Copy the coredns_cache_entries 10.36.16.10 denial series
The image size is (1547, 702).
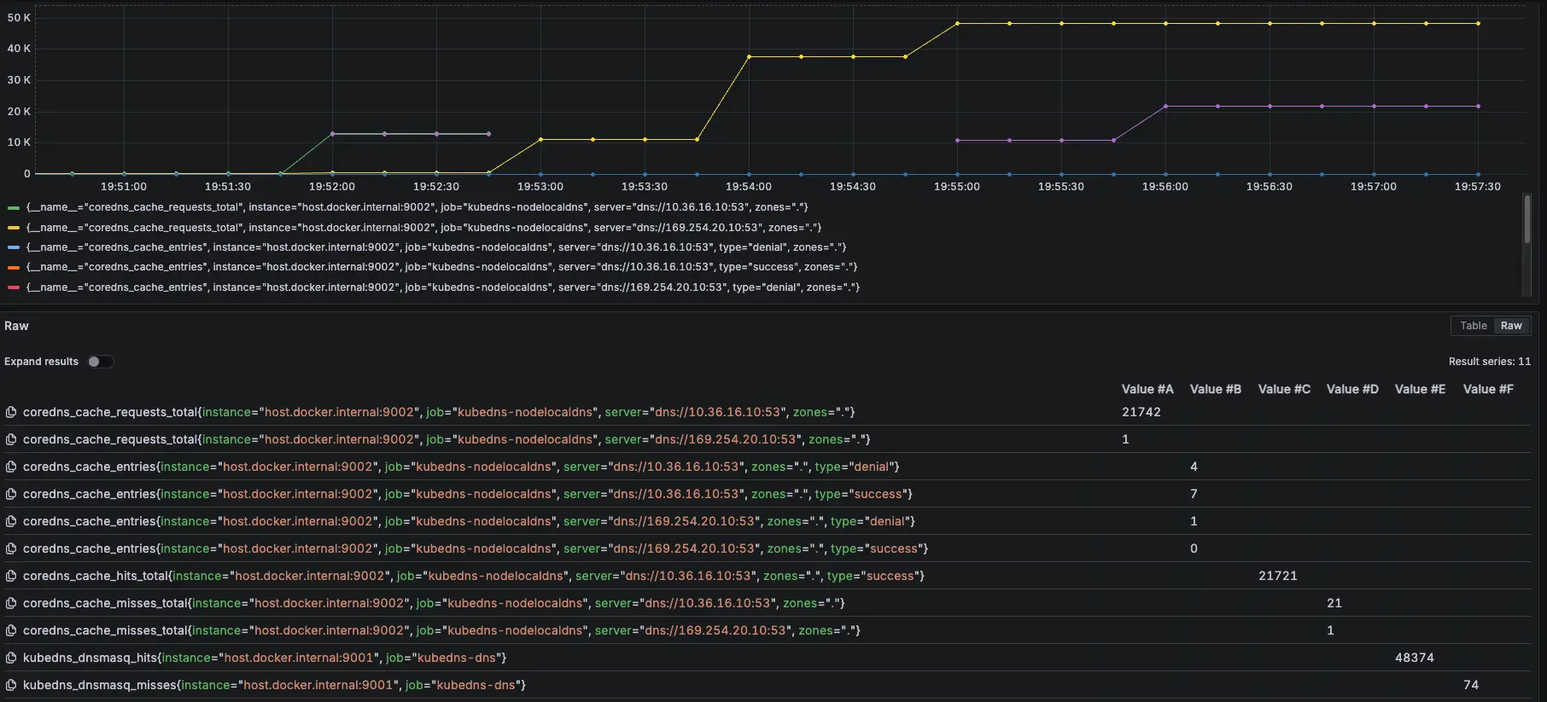(x=11, y=467)
